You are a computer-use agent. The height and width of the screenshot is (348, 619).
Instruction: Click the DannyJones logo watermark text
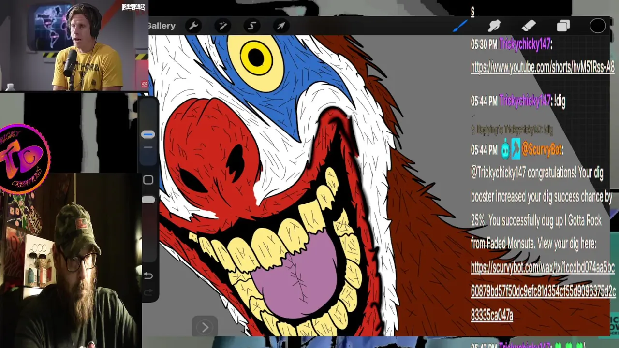point(133,7)
